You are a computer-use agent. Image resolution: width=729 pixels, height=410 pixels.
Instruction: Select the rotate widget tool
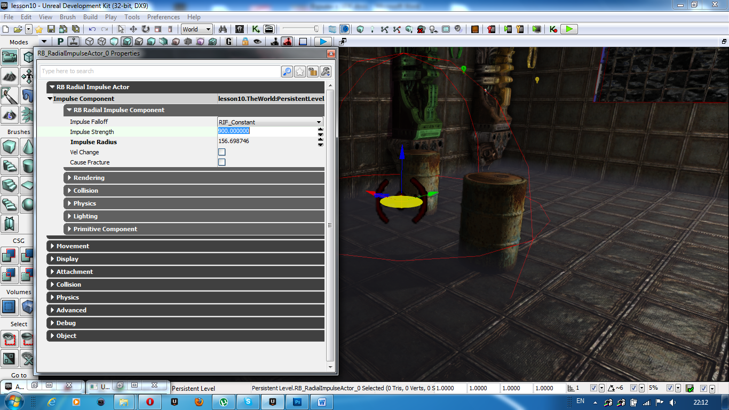(145, 29)
